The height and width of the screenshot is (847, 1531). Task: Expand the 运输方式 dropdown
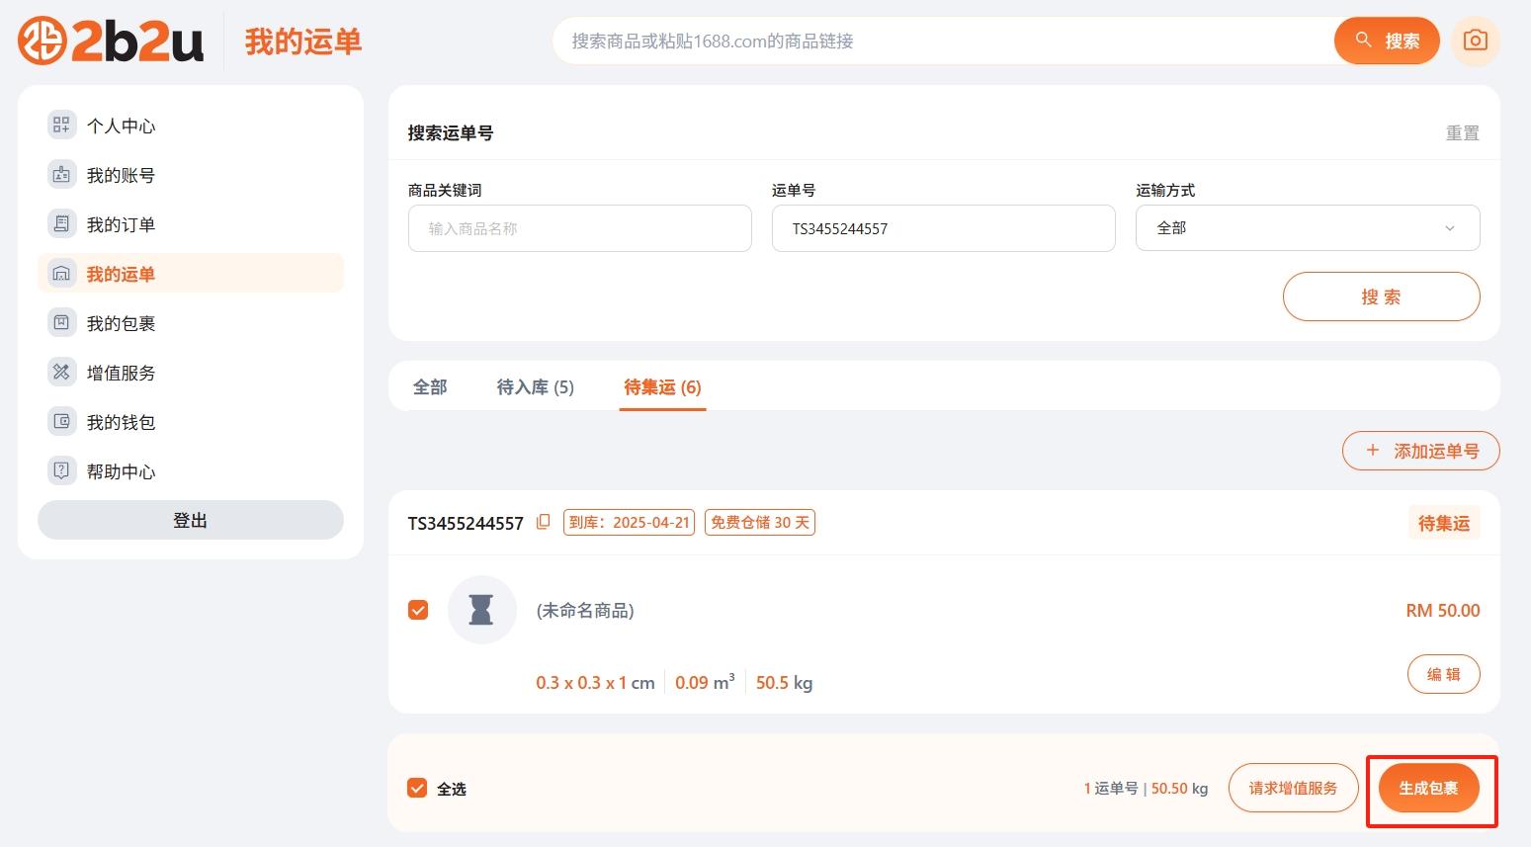(x=1307, y=228)
